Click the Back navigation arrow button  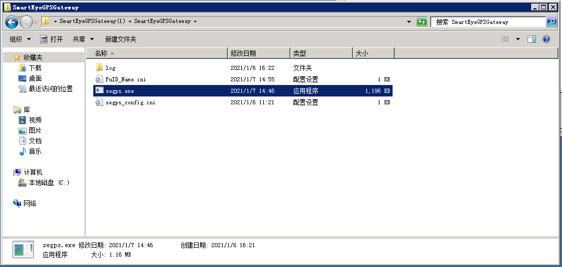click(12, 22)
